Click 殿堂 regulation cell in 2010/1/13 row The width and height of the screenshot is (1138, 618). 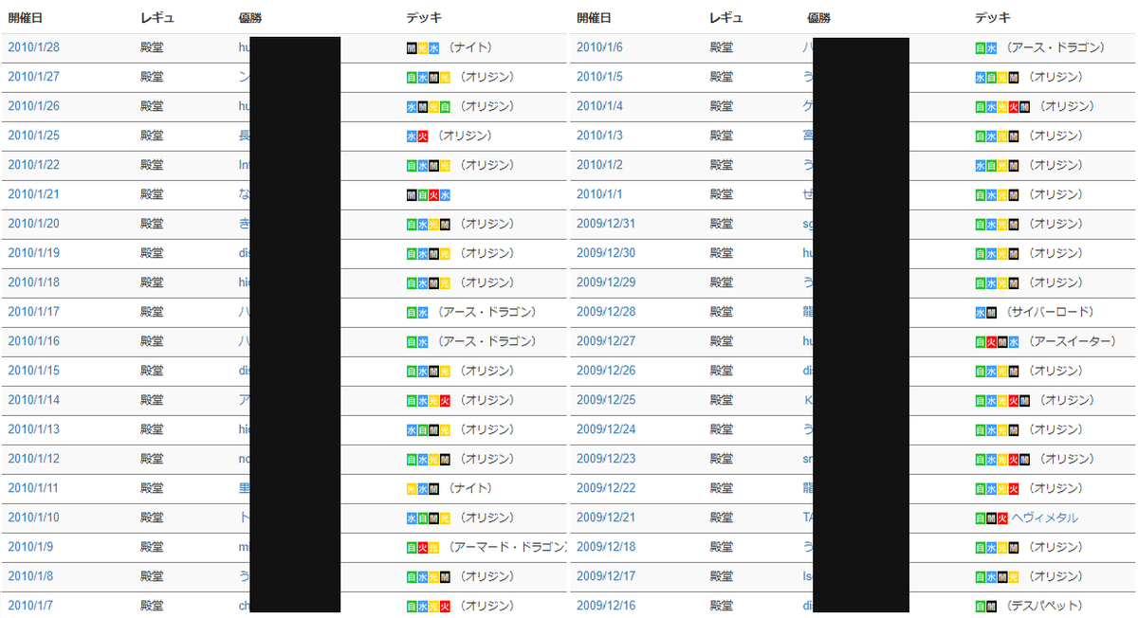(x=152, y=429)
